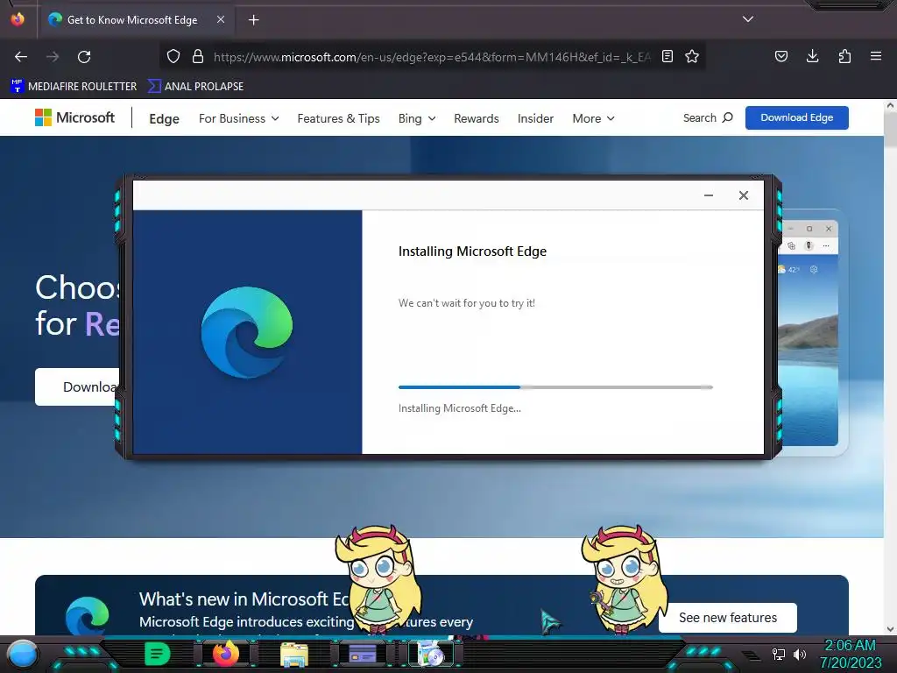Open the purple window app in taskbar
Image resolution: width=897 pixels, height=673 pixels.
click(x=363, y=654)
